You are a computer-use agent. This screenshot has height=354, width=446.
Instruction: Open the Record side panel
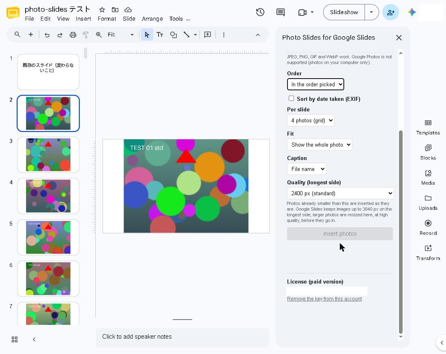pyautogui.click(x=428, y=228)
